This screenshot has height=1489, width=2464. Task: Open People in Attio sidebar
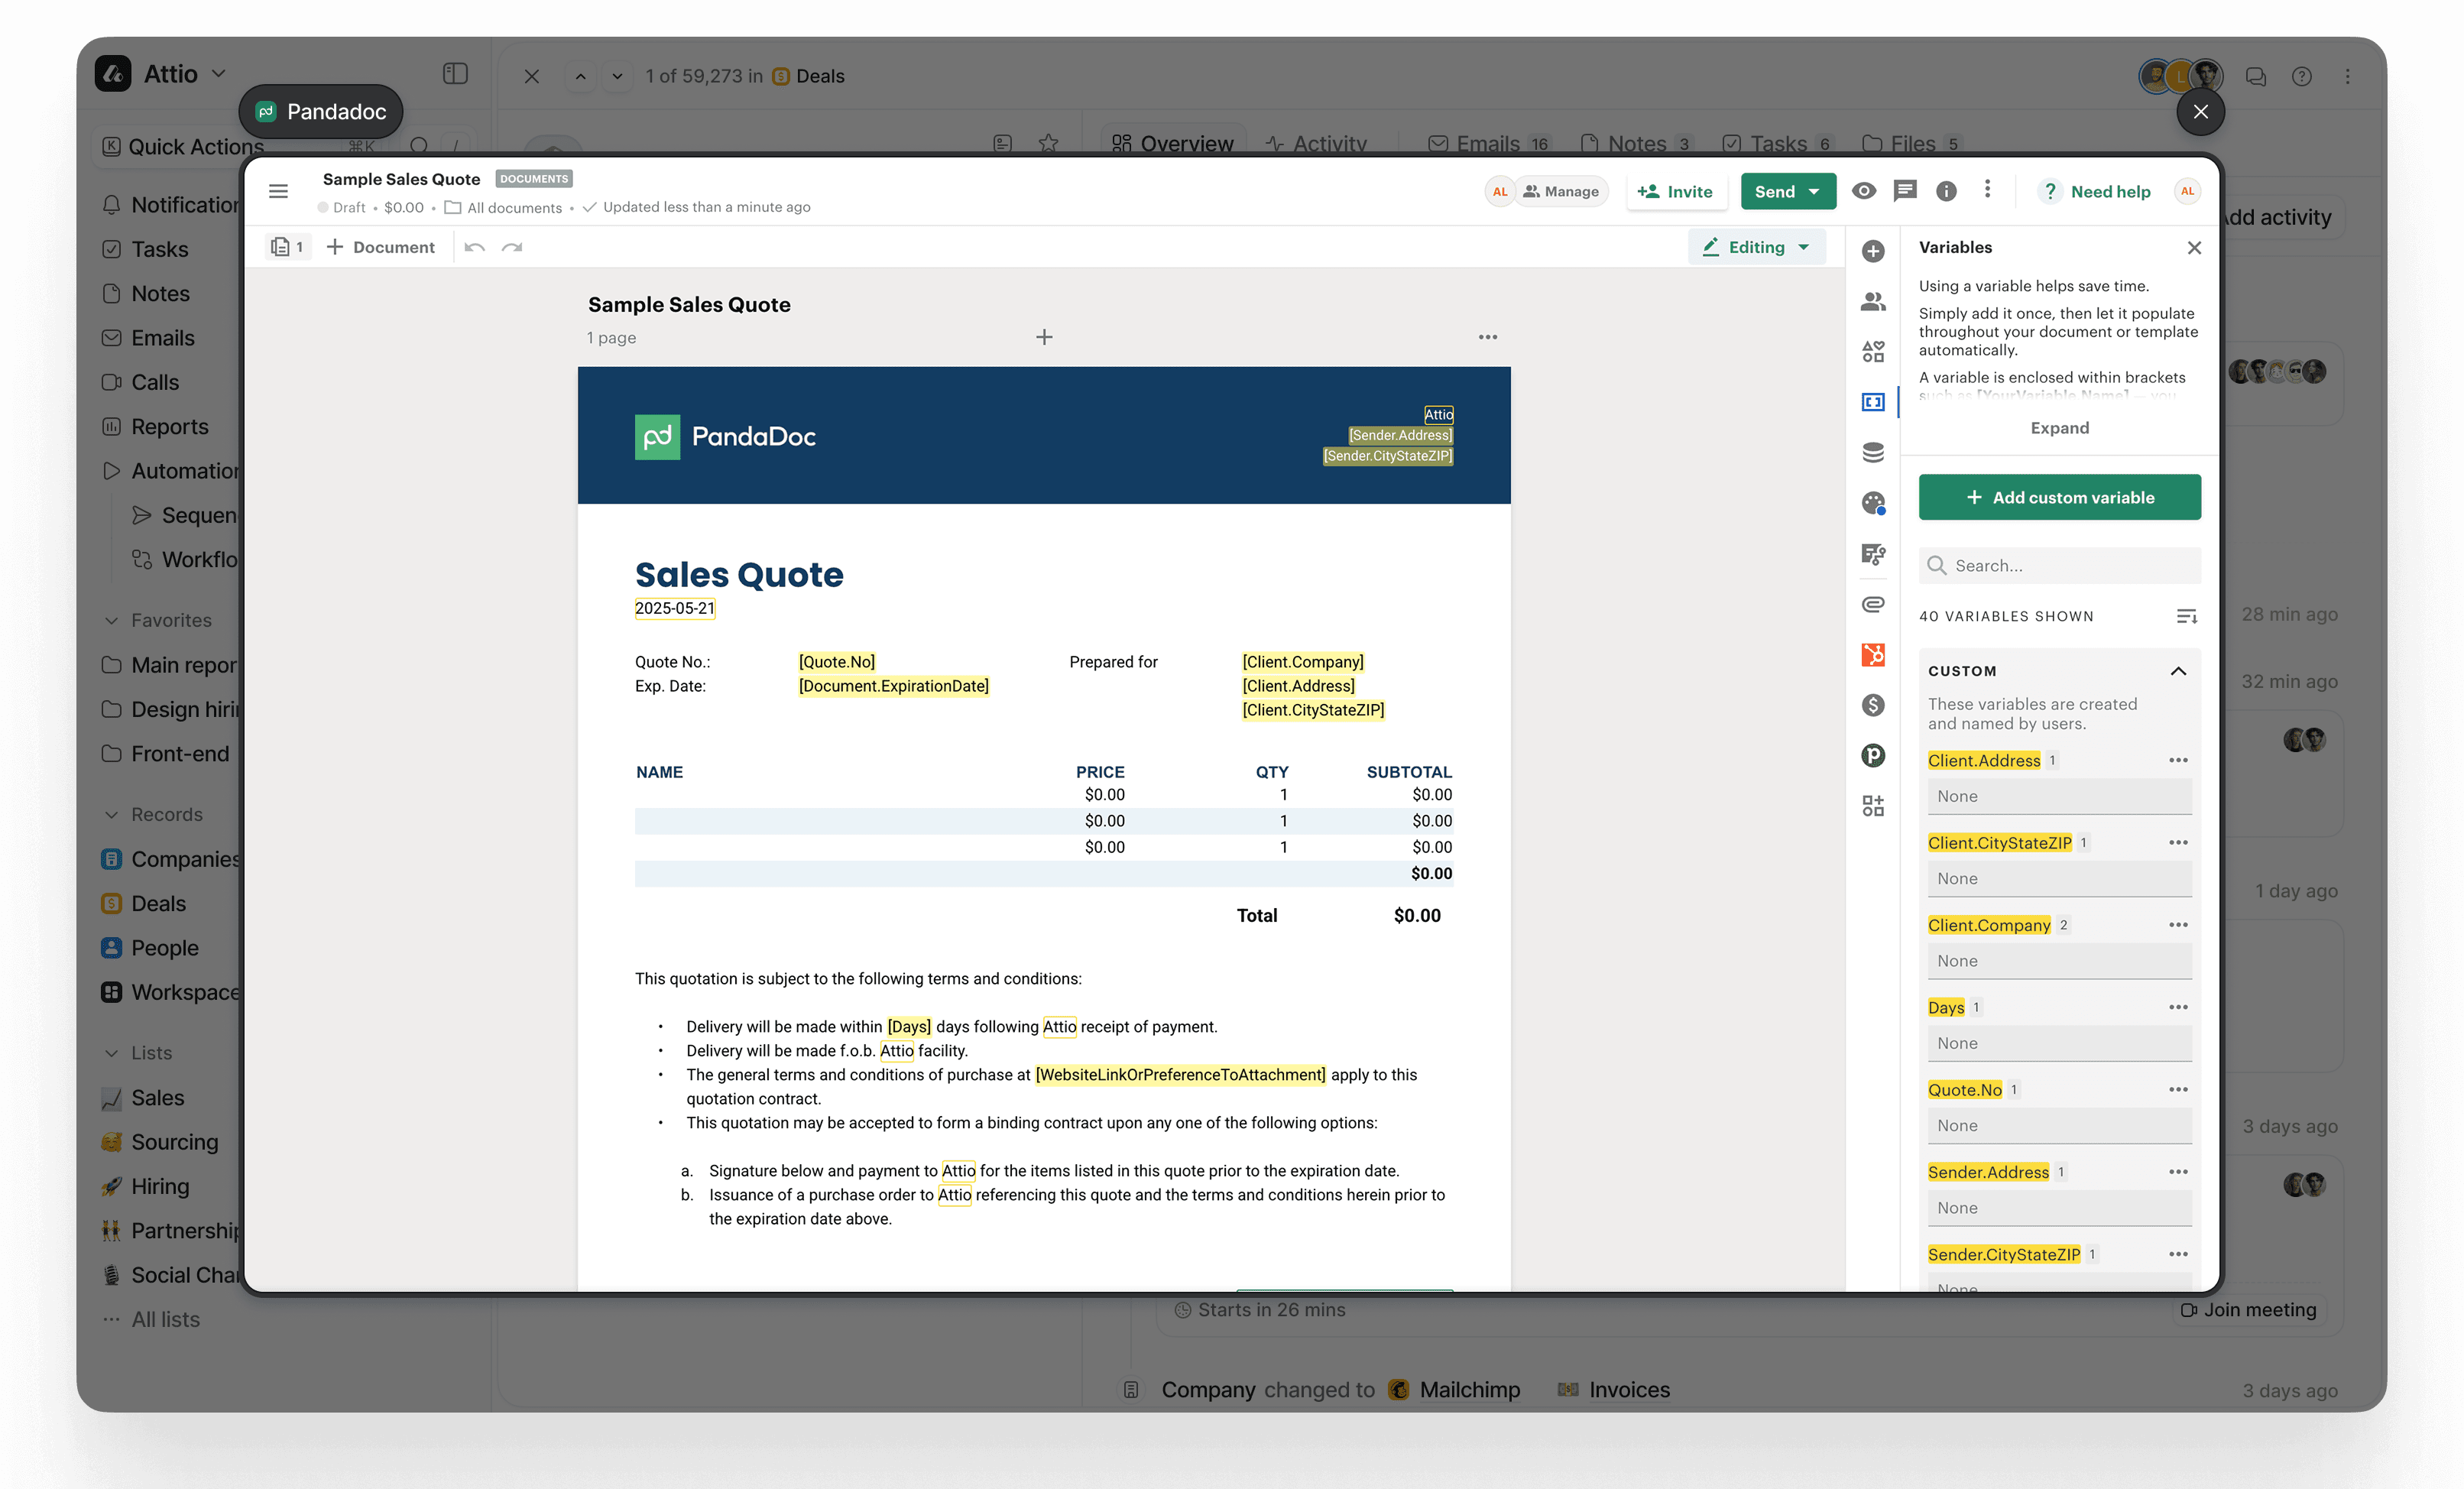tap(164, 948)
